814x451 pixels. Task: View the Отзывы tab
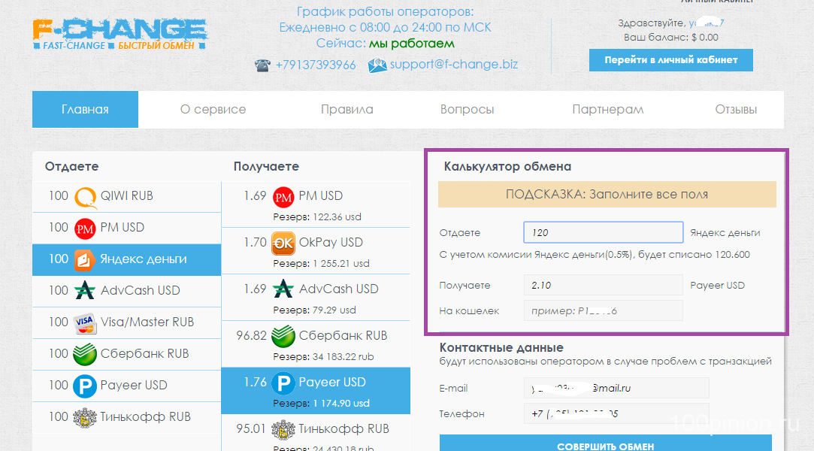(736, 110)
